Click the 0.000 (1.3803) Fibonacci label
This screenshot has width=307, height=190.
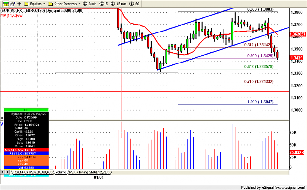(x=260, y=10)
